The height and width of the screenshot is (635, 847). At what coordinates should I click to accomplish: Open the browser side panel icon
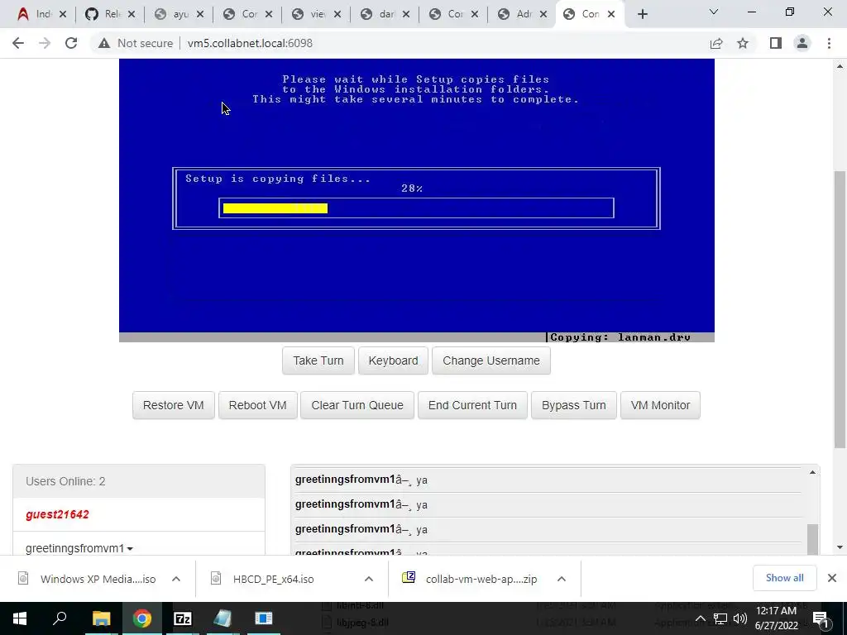click(776, 43)
